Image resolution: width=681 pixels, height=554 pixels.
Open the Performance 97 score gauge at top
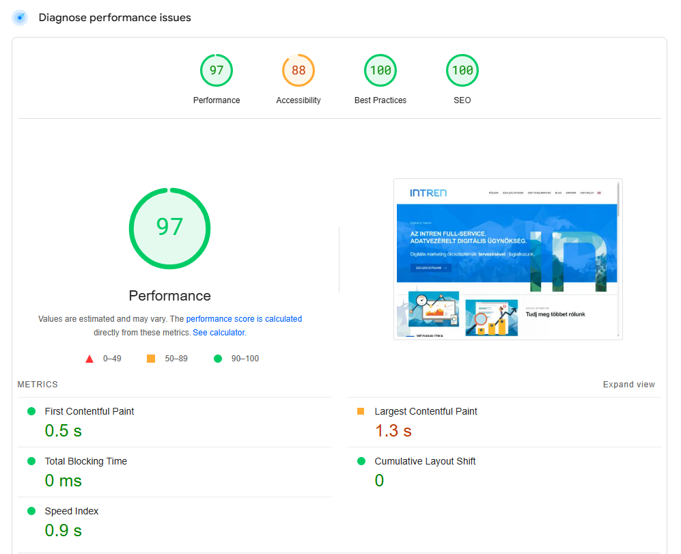pos(217,70)
